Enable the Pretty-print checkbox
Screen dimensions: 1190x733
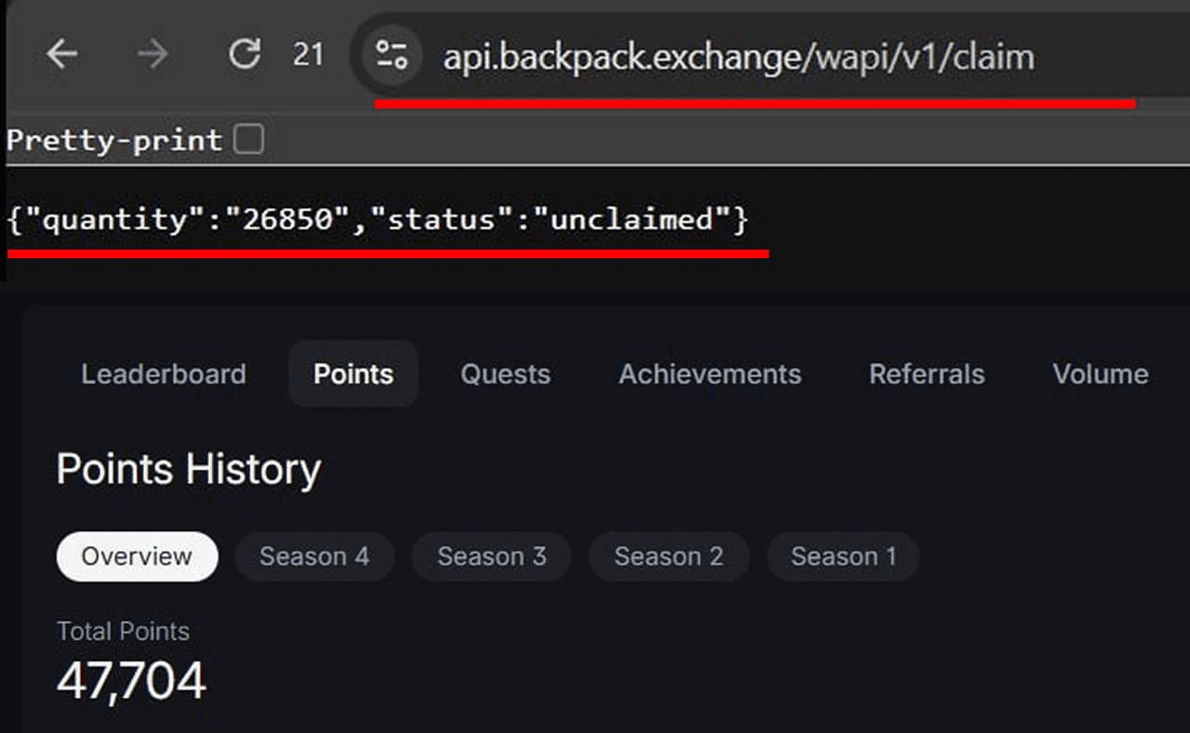[x=249, y=139]
